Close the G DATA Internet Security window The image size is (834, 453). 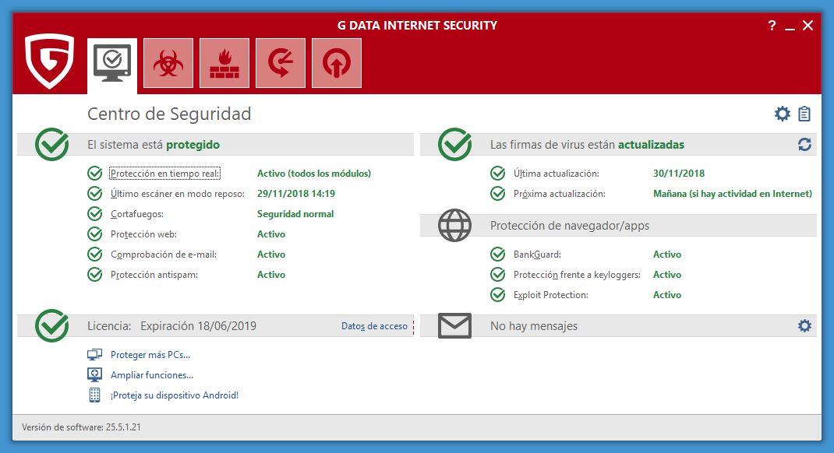point(808,26)
